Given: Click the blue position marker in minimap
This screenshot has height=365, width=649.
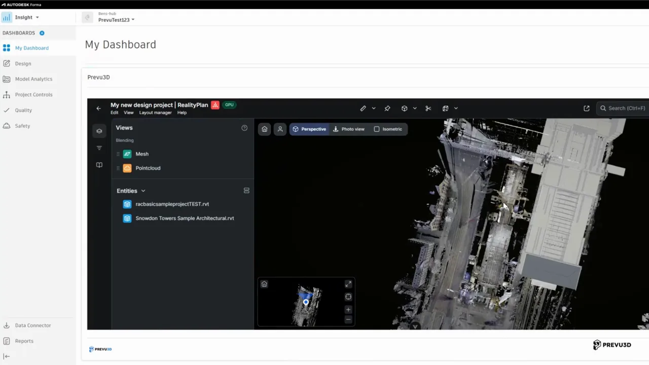Looking at the screenshot, I should coord(306,302).
